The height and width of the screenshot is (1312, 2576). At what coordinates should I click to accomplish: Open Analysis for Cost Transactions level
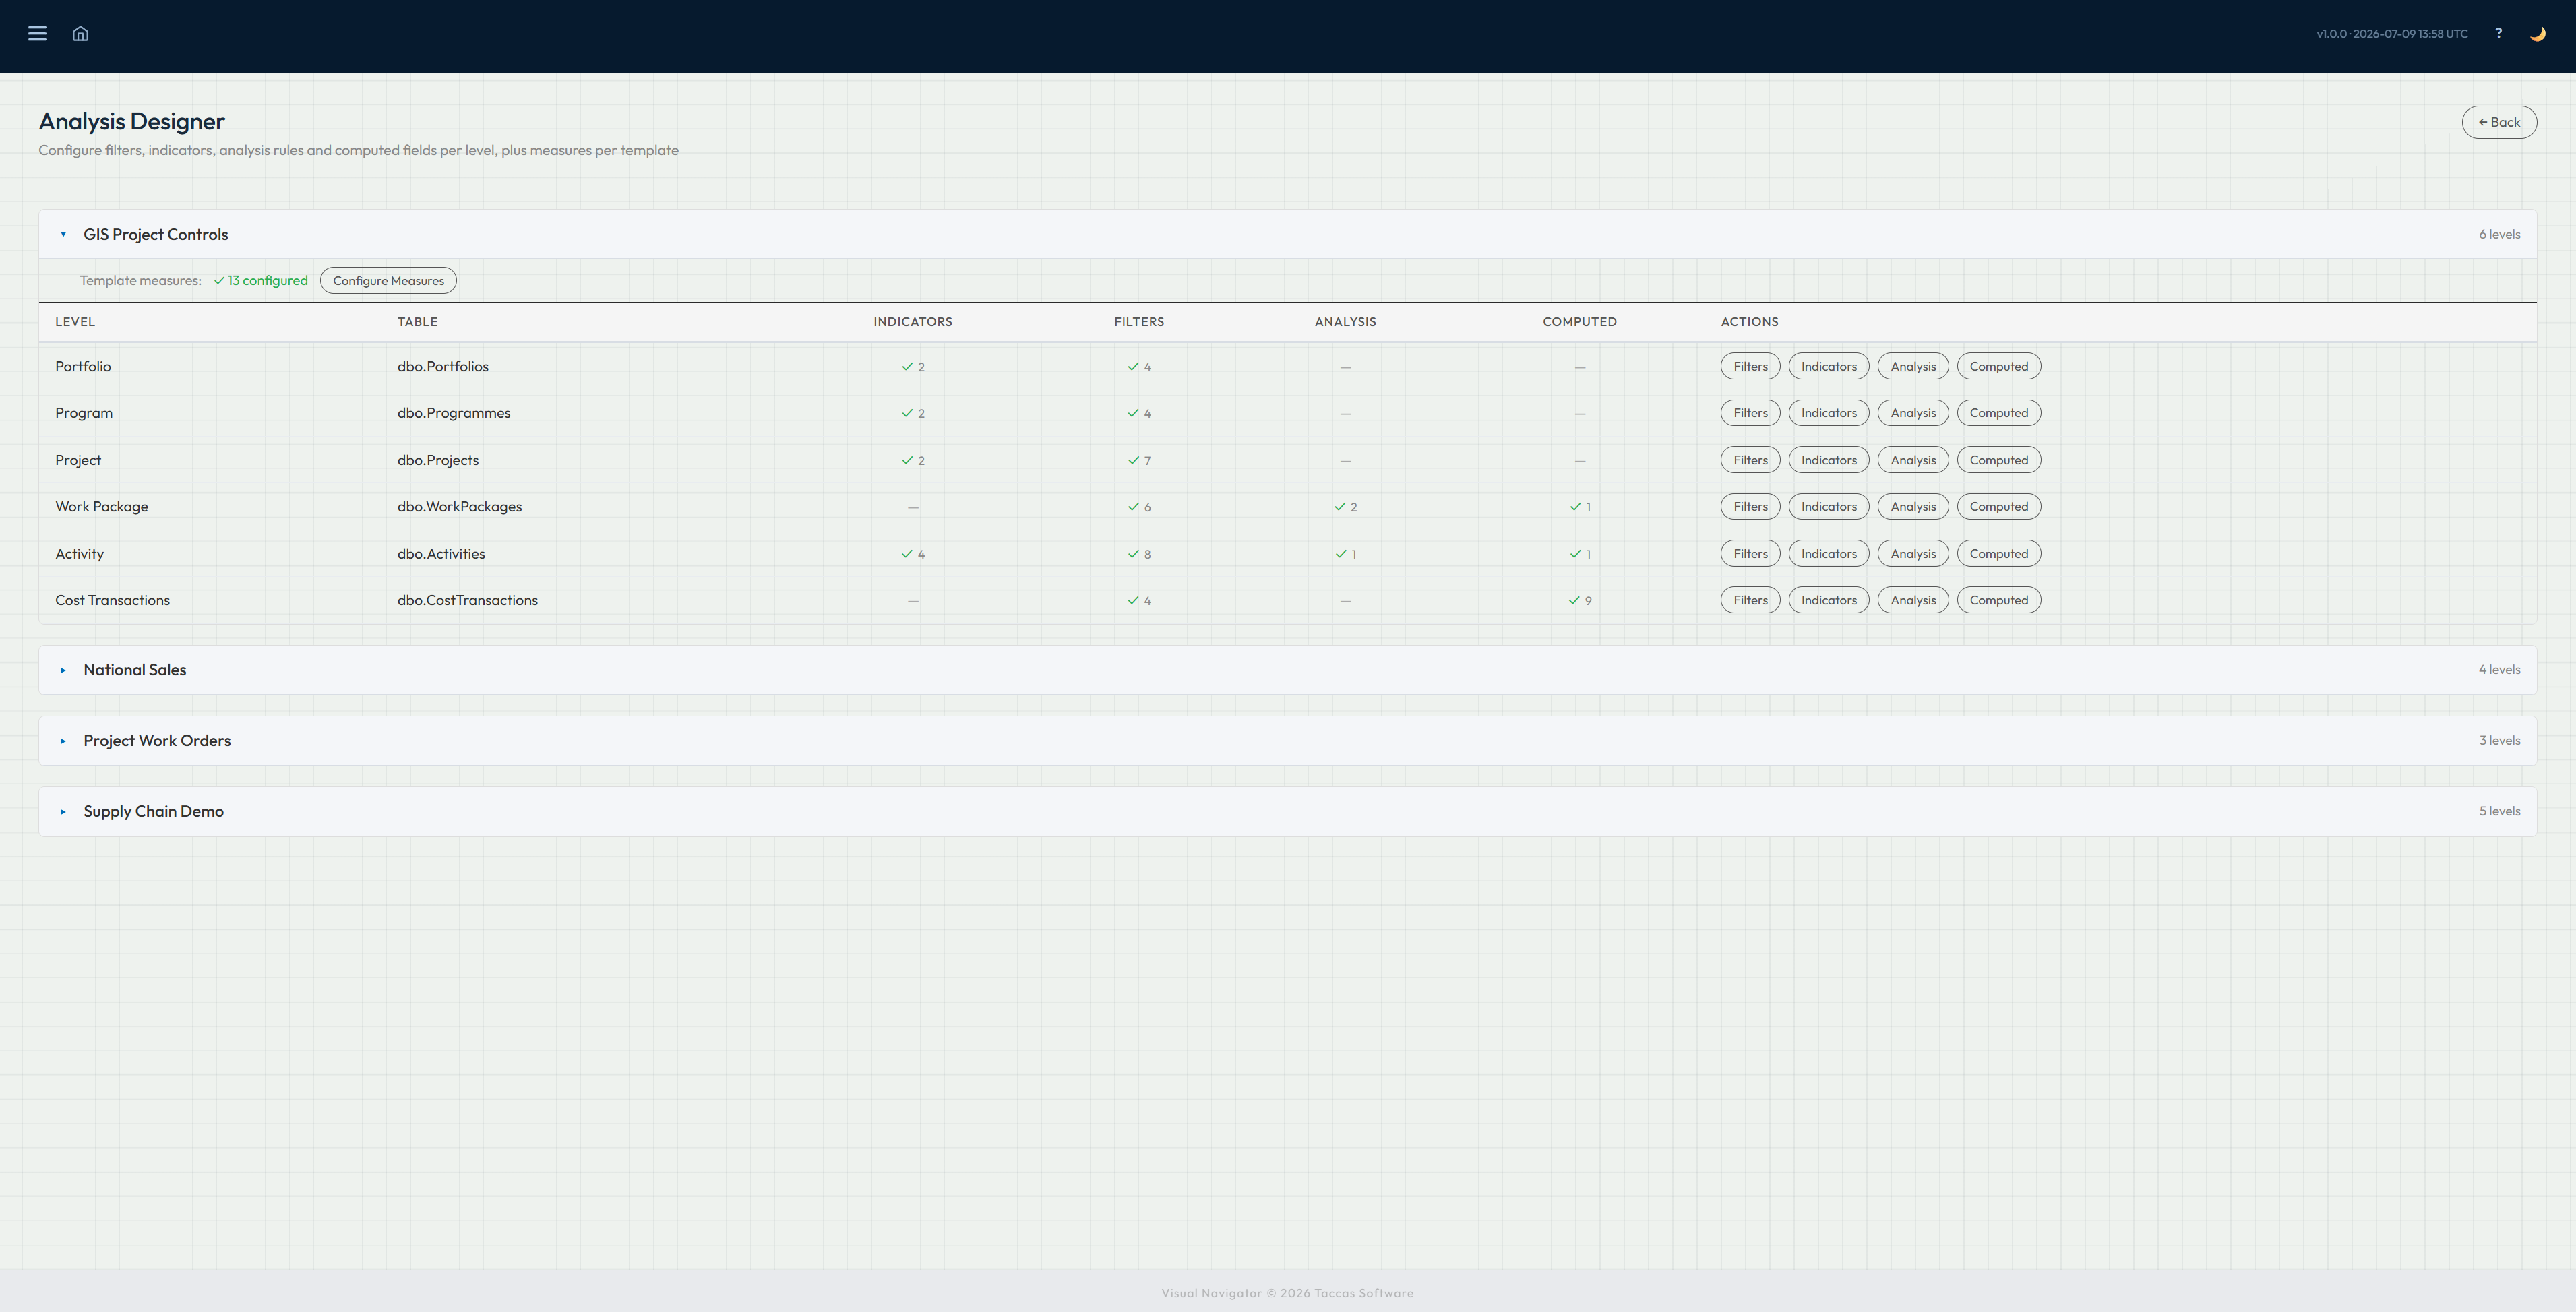[1913, 600]
